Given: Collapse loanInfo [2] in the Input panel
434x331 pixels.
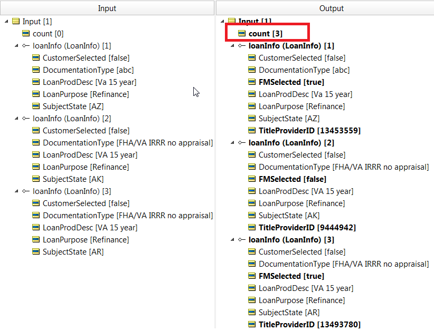Looking at the screenshot, I should pyautogui.click(x=16, y=118).
